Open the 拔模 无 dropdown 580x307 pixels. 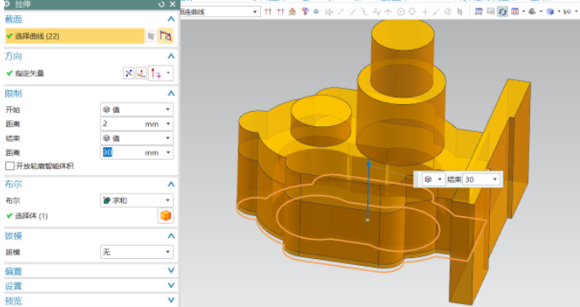tap(136, 252)
